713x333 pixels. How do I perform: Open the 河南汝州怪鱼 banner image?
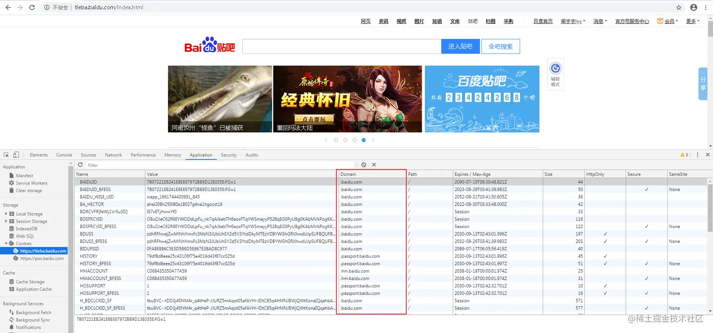(220, 99)
